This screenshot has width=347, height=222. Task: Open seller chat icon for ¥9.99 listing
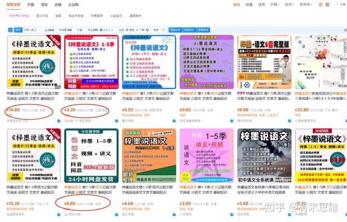click(290, 121)
